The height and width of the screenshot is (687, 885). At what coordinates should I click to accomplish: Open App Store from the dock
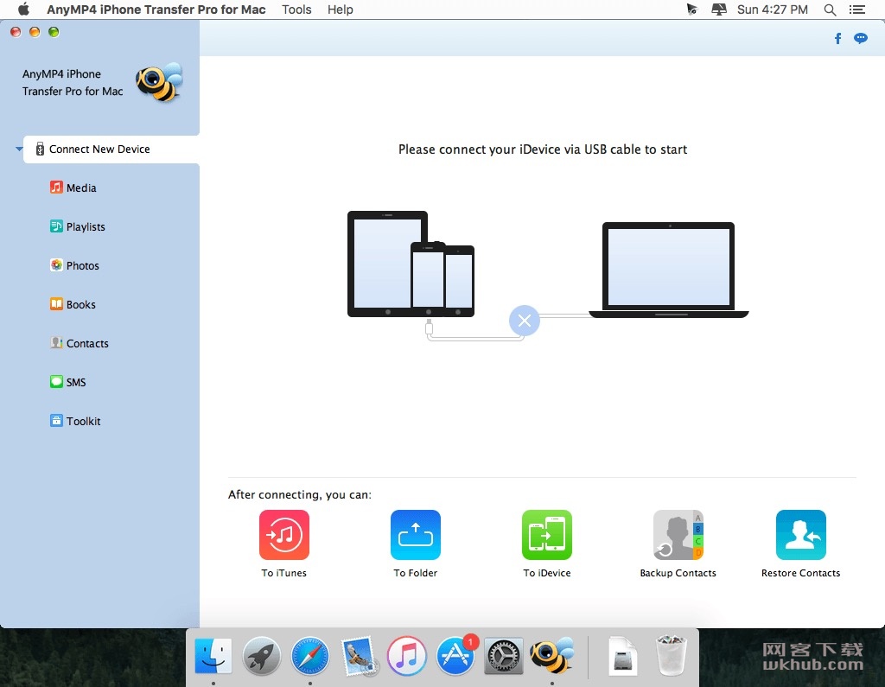click(455, 656)
